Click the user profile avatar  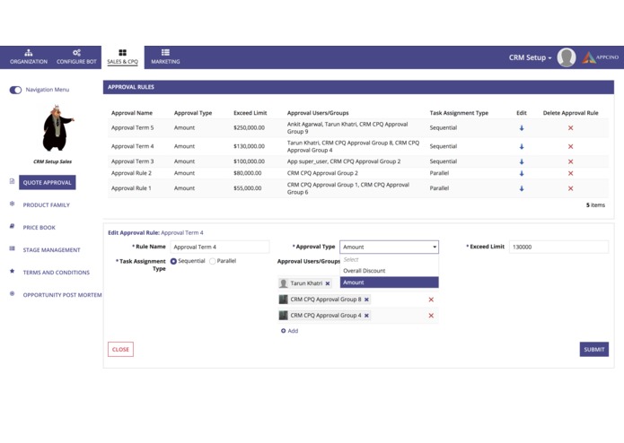pos(567,57)
